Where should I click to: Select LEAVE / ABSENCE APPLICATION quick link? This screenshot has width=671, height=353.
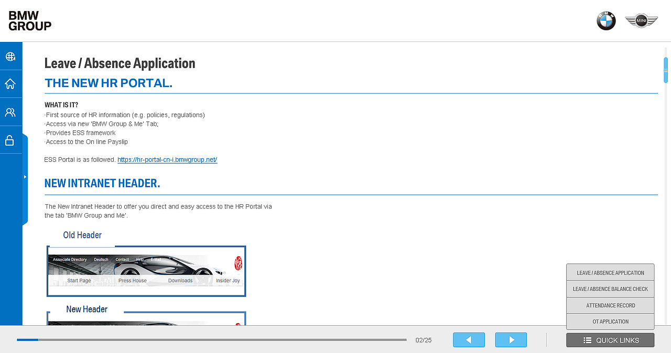[610, 273]
